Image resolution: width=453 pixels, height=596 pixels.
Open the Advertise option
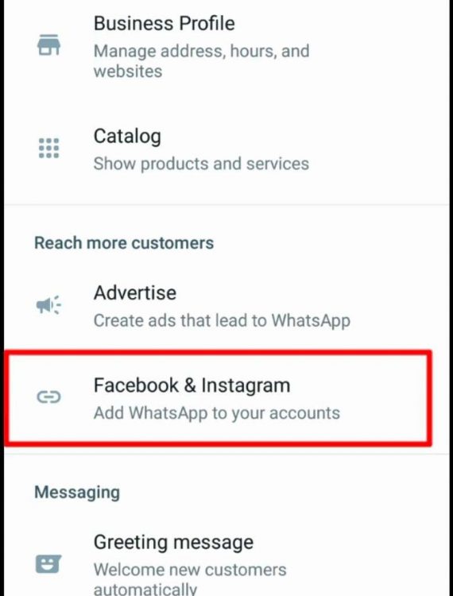[226, 306]
